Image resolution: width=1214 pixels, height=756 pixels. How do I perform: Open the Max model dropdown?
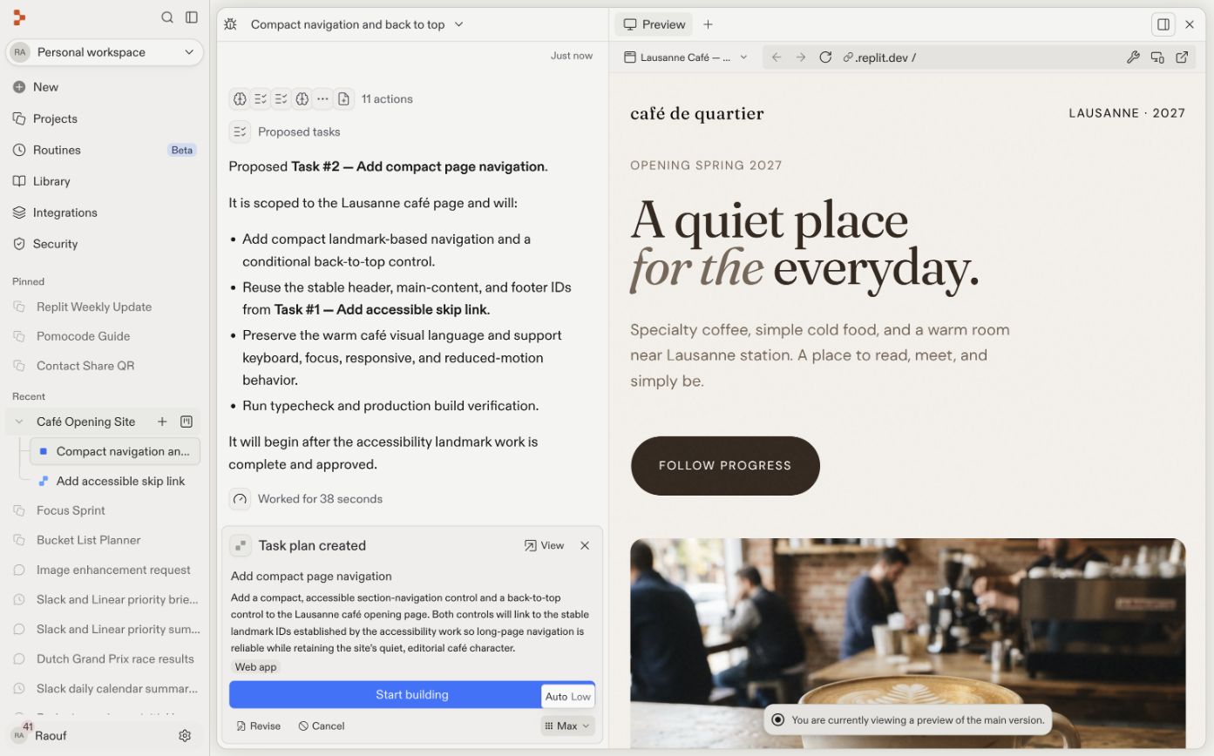[x=567, y=726]
